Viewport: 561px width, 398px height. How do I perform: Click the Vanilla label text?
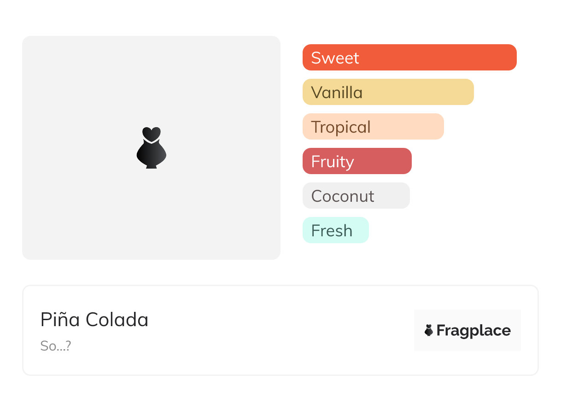337,93
